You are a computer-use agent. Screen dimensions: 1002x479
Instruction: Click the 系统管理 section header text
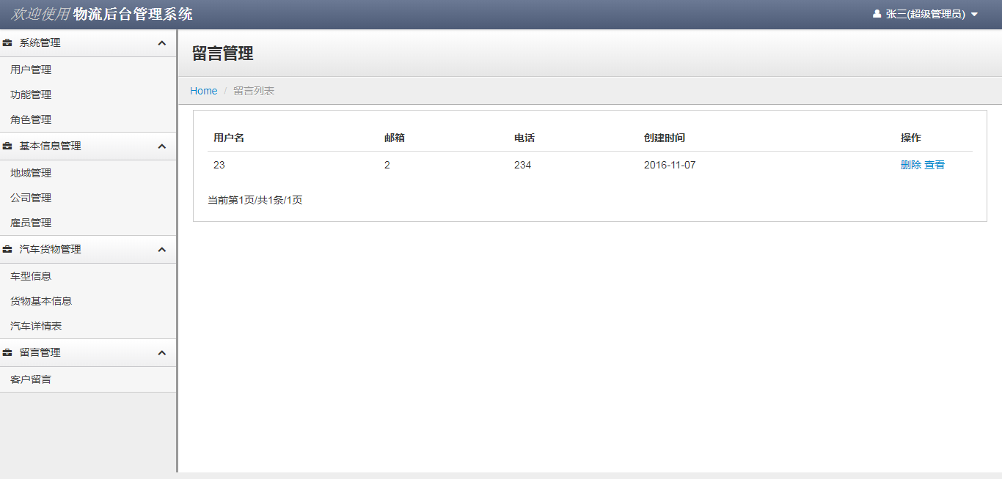coord(40,43)
